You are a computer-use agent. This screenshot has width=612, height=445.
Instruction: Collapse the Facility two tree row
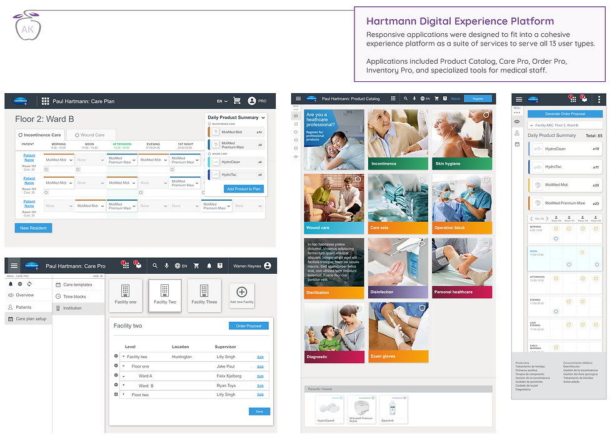pos(124,356)
